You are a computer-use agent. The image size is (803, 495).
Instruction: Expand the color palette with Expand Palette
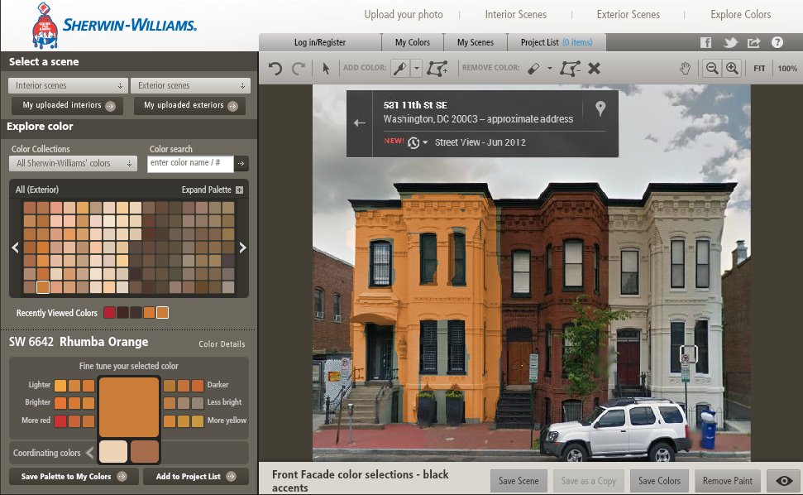click(x=207, y=190)
